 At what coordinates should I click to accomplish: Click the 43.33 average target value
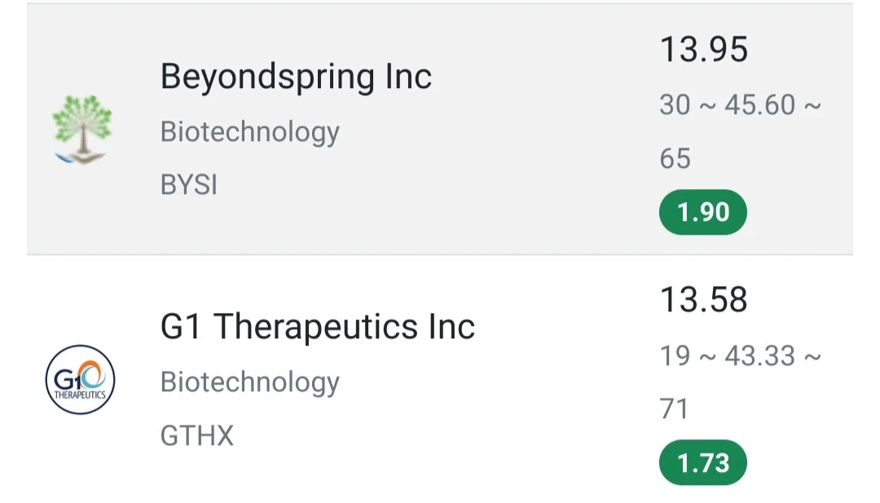coord(760,356)
